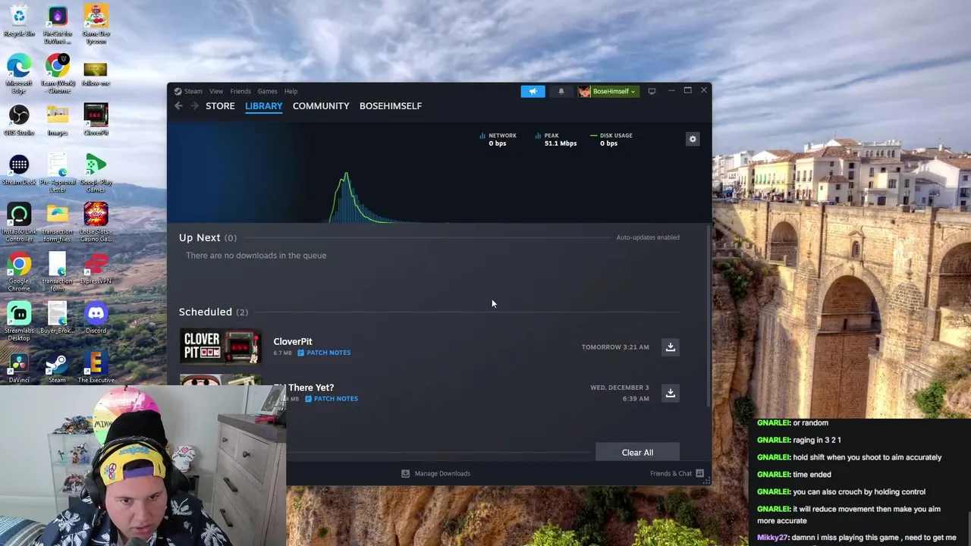Go forward with Steam's forward arrow
The image size is (971, 546).
point(194,106)
